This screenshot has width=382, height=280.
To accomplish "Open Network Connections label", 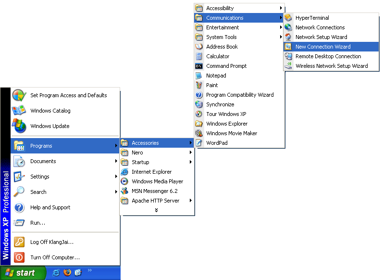I will (320, 27).
